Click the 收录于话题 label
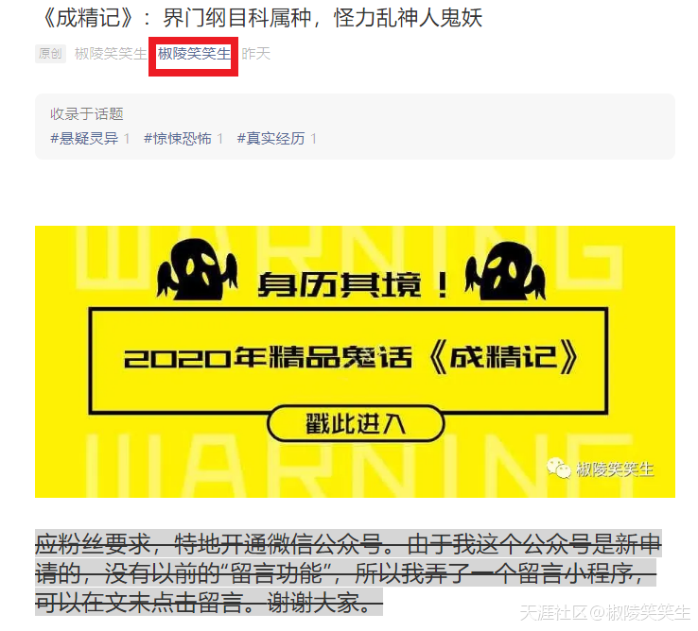 click(x=86, y=114)
